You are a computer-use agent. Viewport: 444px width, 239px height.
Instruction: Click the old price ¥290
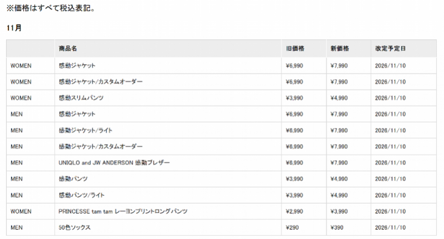pos(292,228)
